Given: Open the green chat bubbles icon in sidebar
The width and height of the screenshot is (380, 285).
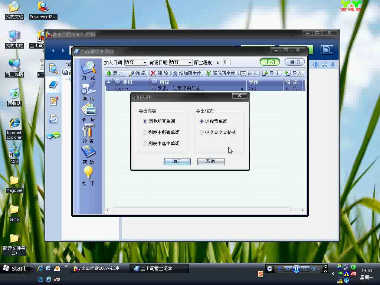Looking at the screenshot, I should (x=53, y=136).
